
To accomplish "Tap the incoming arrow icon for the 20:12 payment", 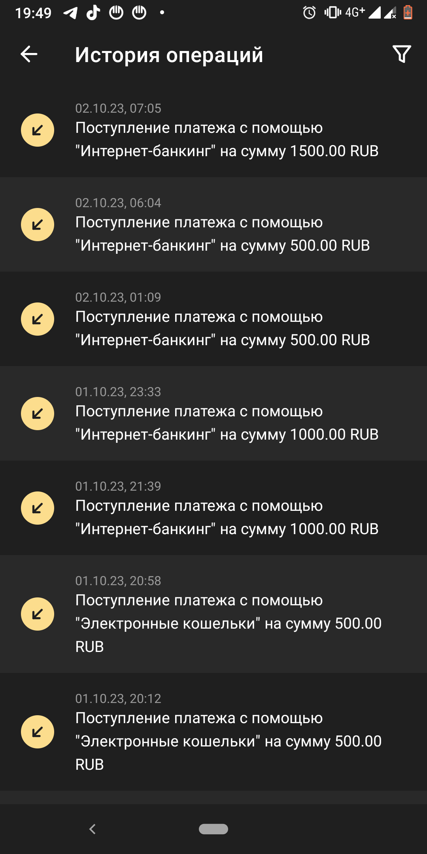I will coord(38,732).
